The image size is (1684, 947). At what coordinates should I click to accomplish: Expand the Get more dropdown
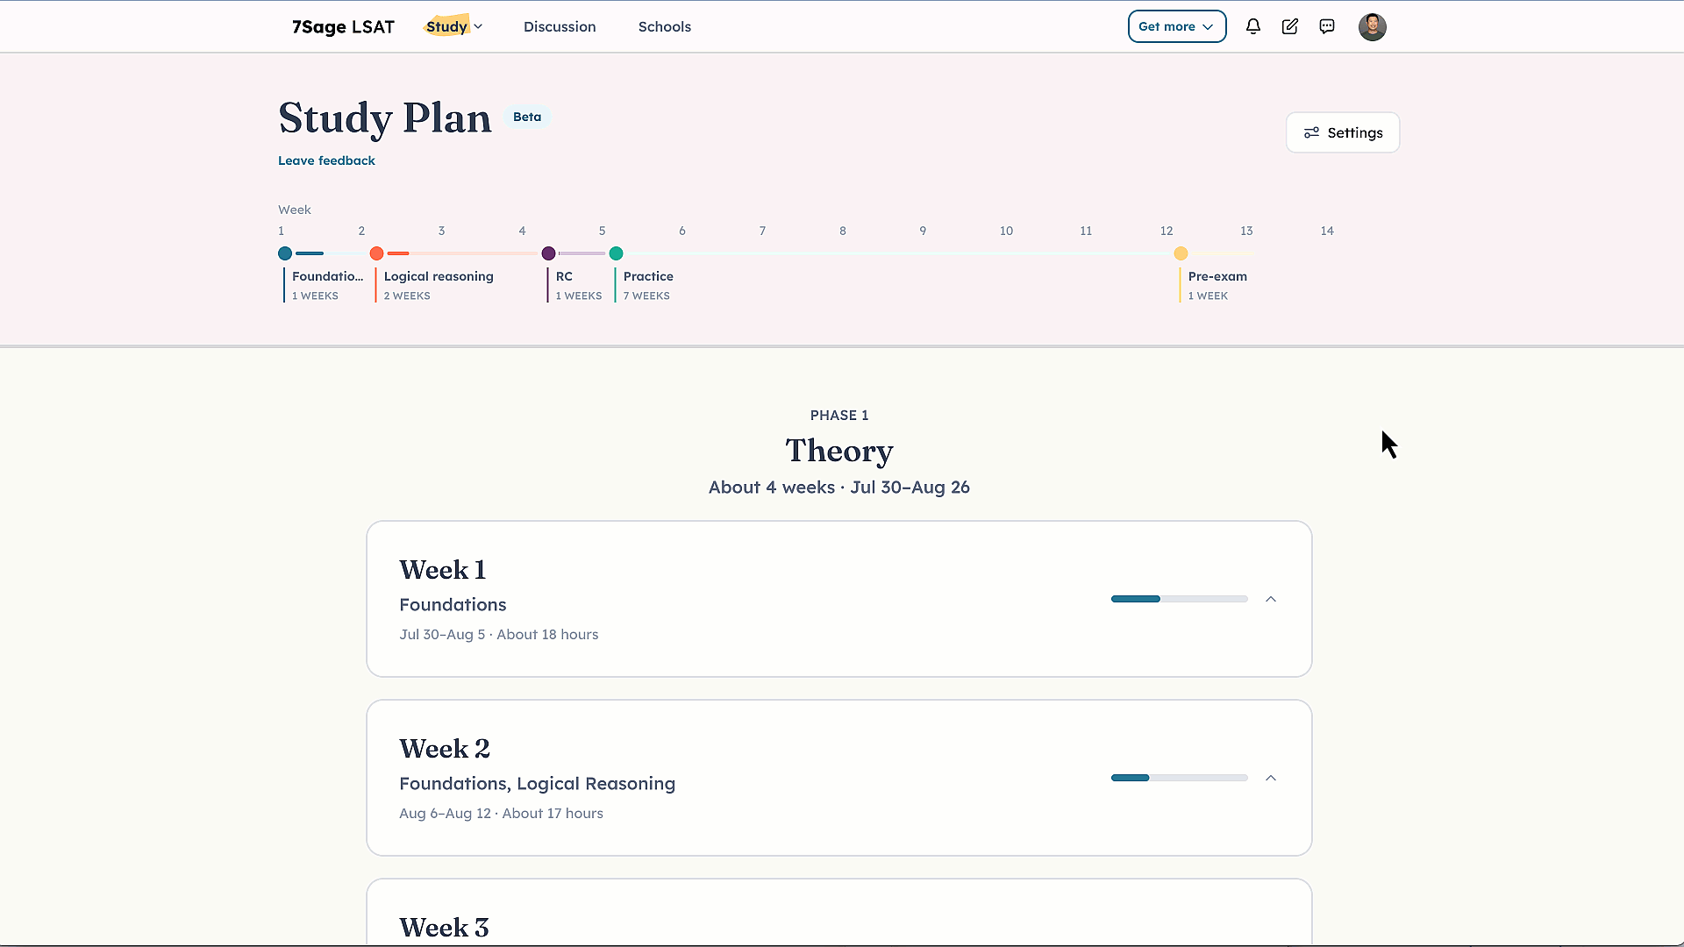1176,27
